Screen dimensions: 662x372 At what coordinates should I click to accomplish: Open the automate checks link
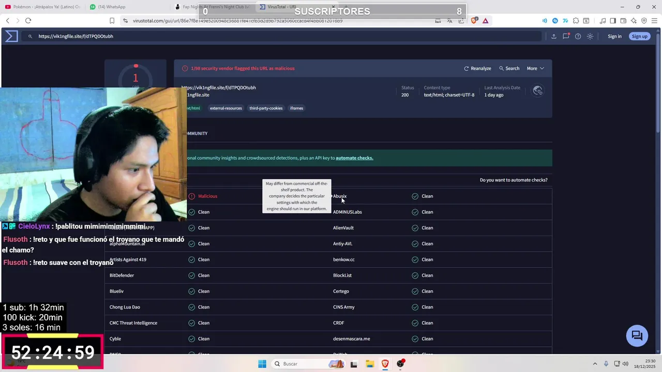click(354, 158)
